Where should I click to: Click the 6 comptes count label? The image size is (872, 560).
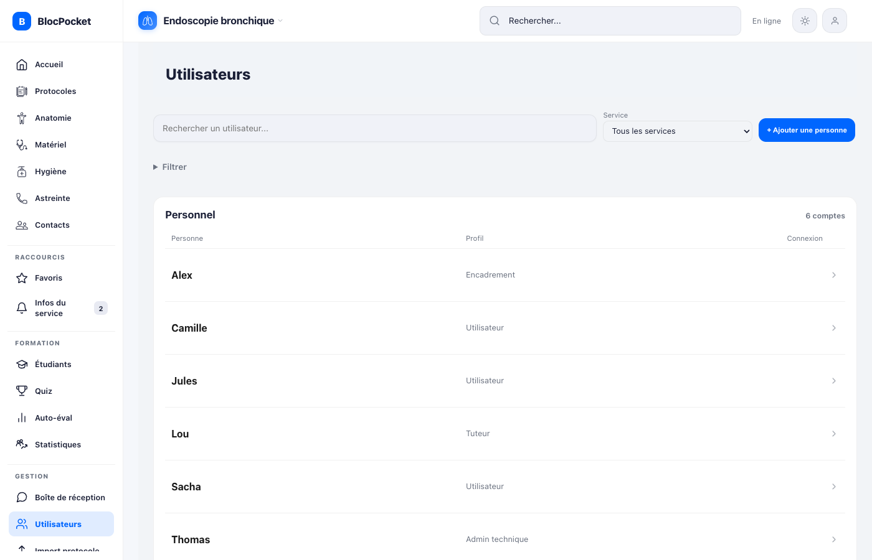(825, 216)
